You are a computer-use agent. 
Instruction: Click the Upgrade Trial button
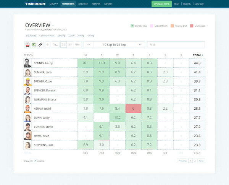pos(161,4)
